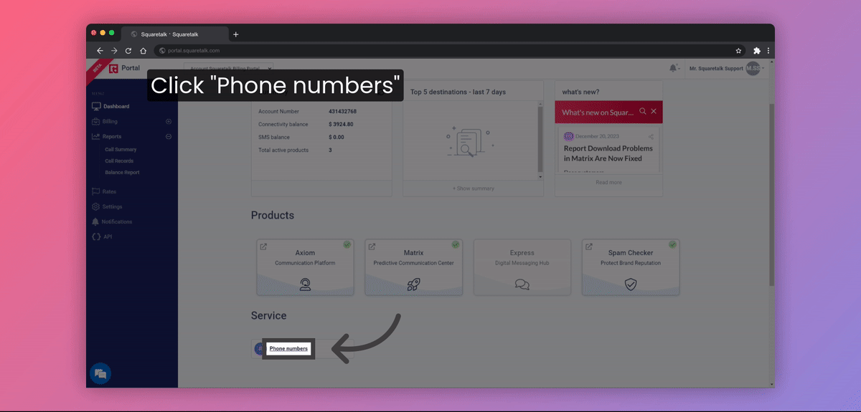
Task: Click Matrix green status badge
Action: click(456, 244)
